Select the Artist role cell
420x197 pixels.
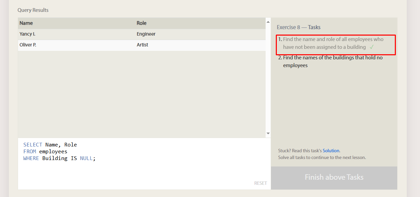point(200,45)
